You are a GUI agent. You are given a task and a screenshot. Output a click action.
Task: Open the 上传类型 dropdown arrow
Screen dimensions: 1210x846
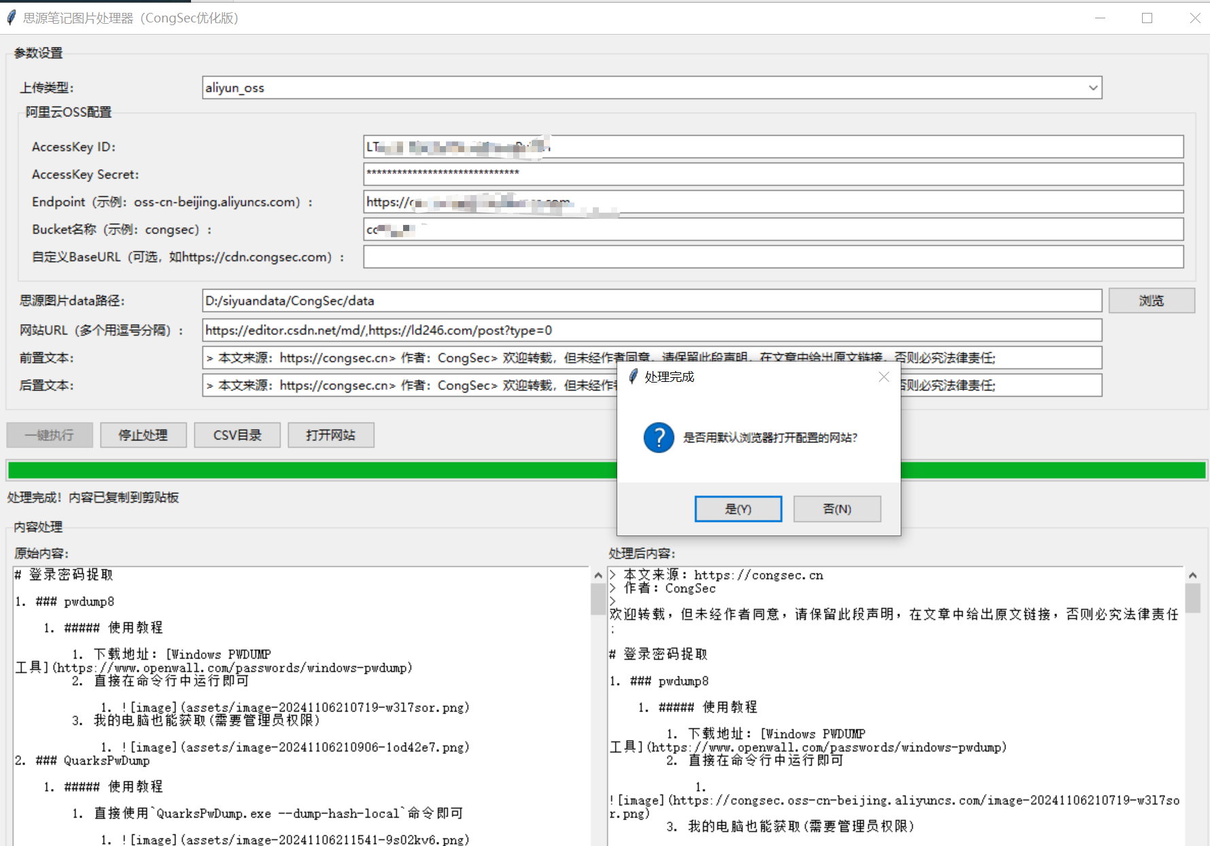1093,88
